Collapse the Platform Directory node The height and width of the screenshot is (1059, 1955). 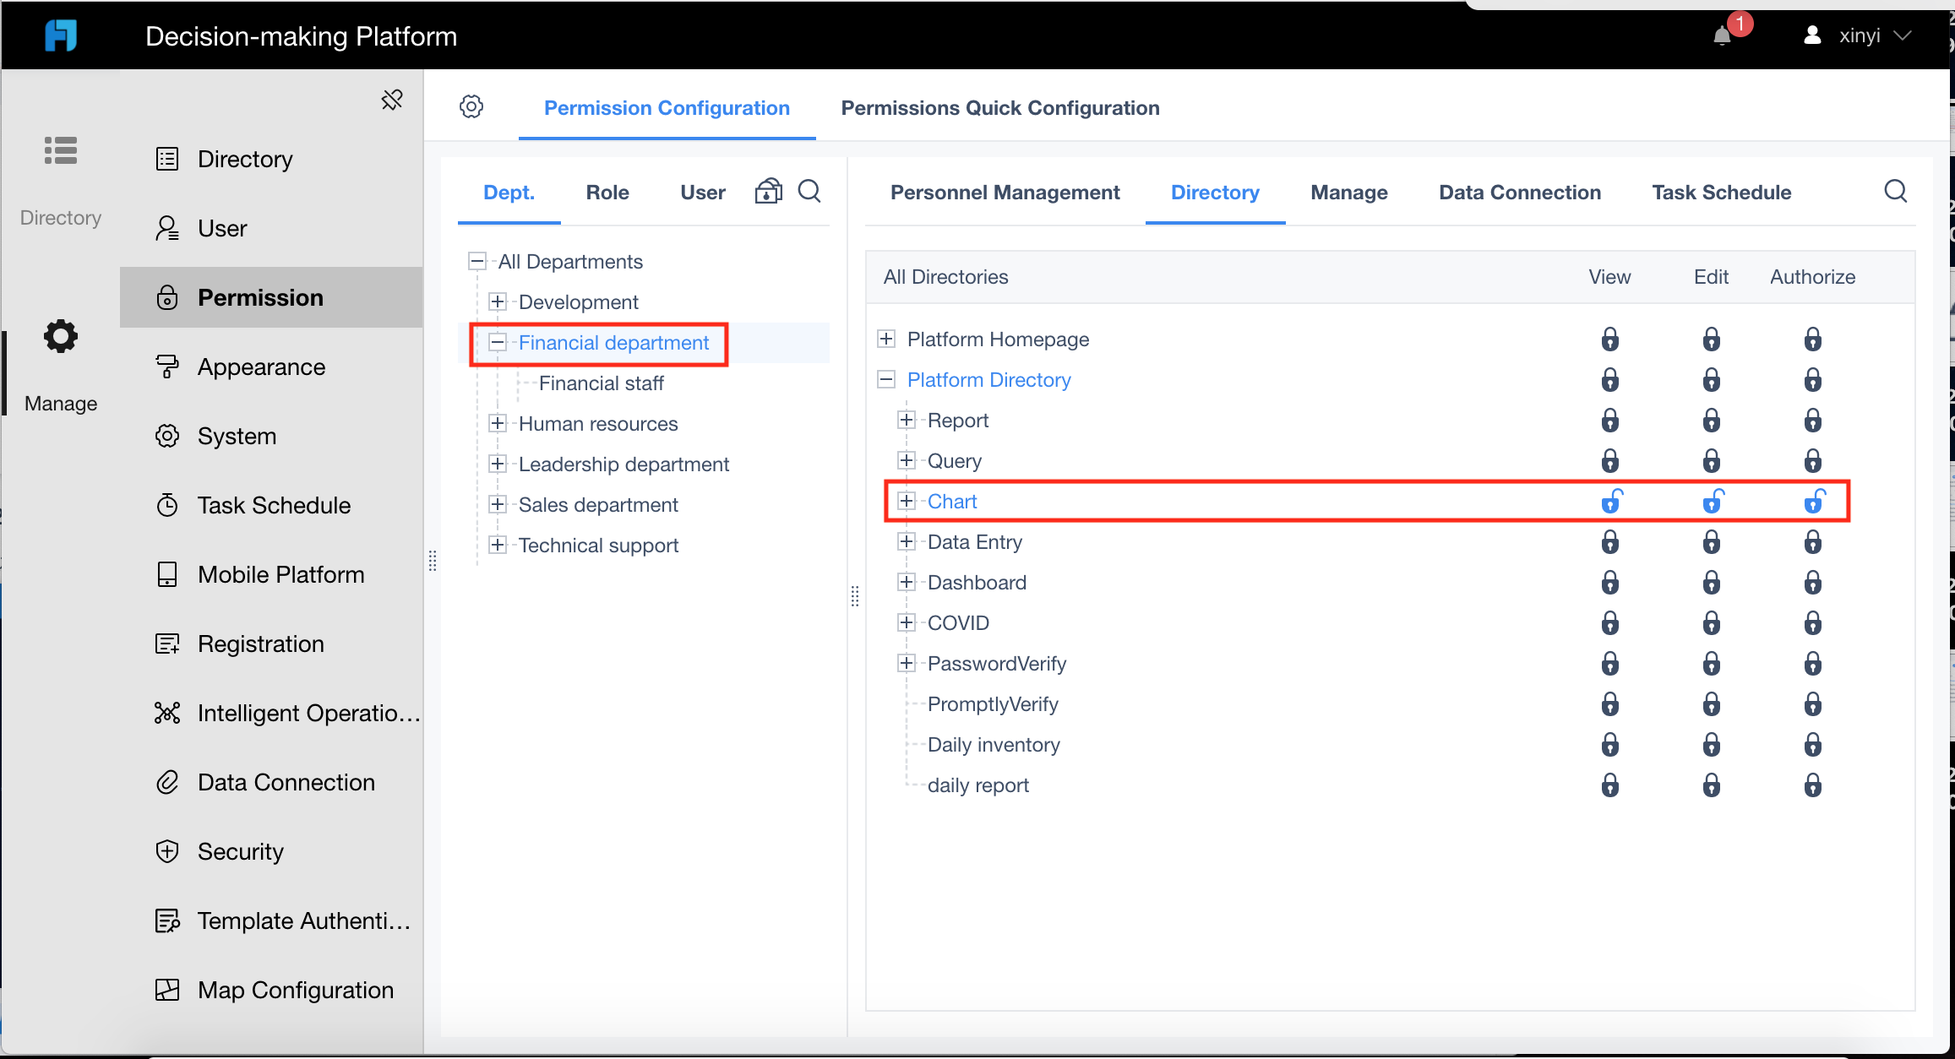click(x=886, y=379)
